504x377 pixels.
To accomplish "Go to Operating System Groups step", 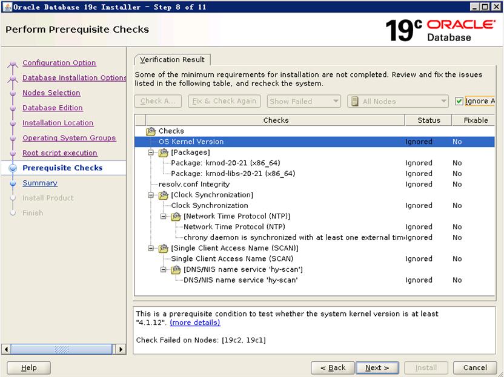I will [x=69, y=138].
